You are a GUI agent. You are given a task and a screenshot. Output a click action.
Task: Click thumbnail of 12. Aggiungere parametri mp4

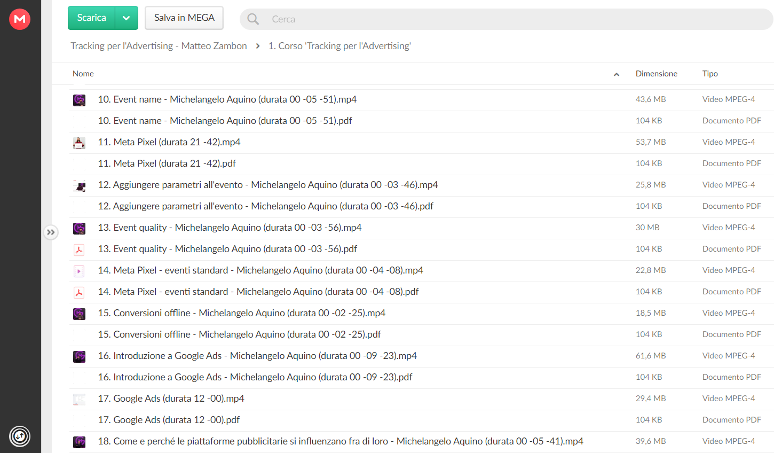[79, 185]
